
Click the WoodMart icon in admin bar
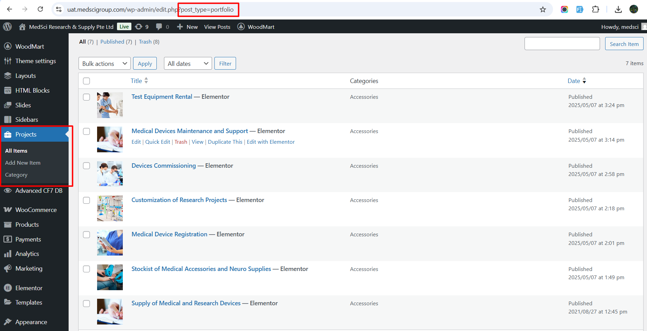tap(241, 27)
